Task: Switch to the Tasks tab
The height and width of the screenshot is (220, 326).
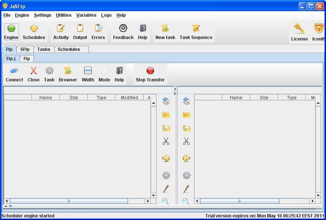Action: 44,49
